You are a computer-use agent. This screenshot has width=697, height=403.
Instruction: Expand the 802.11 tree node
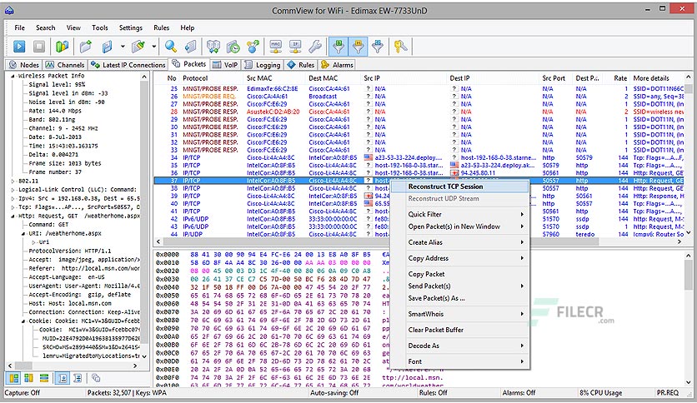[13, 181]
